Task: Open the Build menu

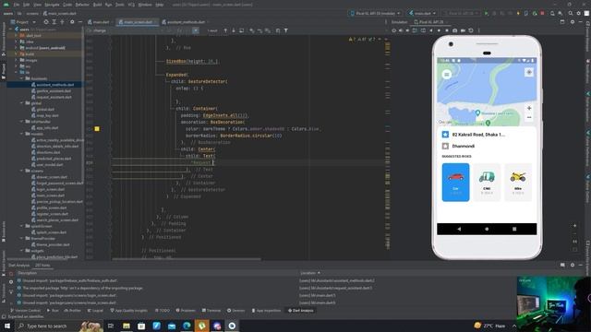Action: click(x=97, y=5)
